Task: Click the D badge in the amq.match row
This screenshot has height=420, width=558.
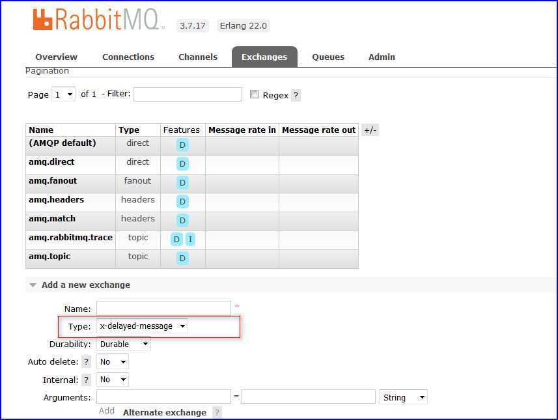Action: (x=182, y=220)
